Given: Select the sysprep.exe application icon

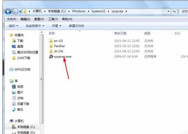Looking at the screenshot, I should pyautogui.click(x=51, y=57).
